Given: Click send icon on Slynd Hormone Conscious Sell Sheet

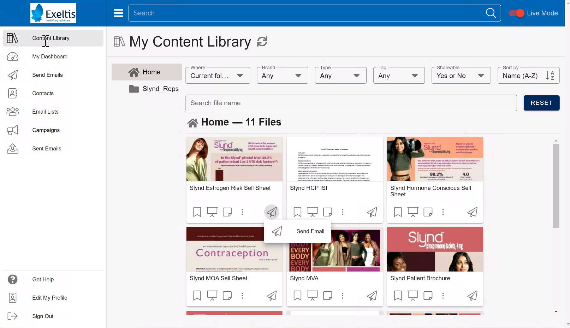Looking at the screenshot, I should [x=472, y=212].
